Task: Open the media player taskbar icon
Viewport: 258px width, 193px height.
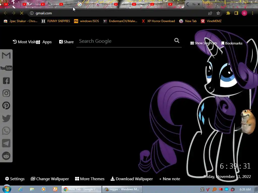Action: tap(43, 189)
